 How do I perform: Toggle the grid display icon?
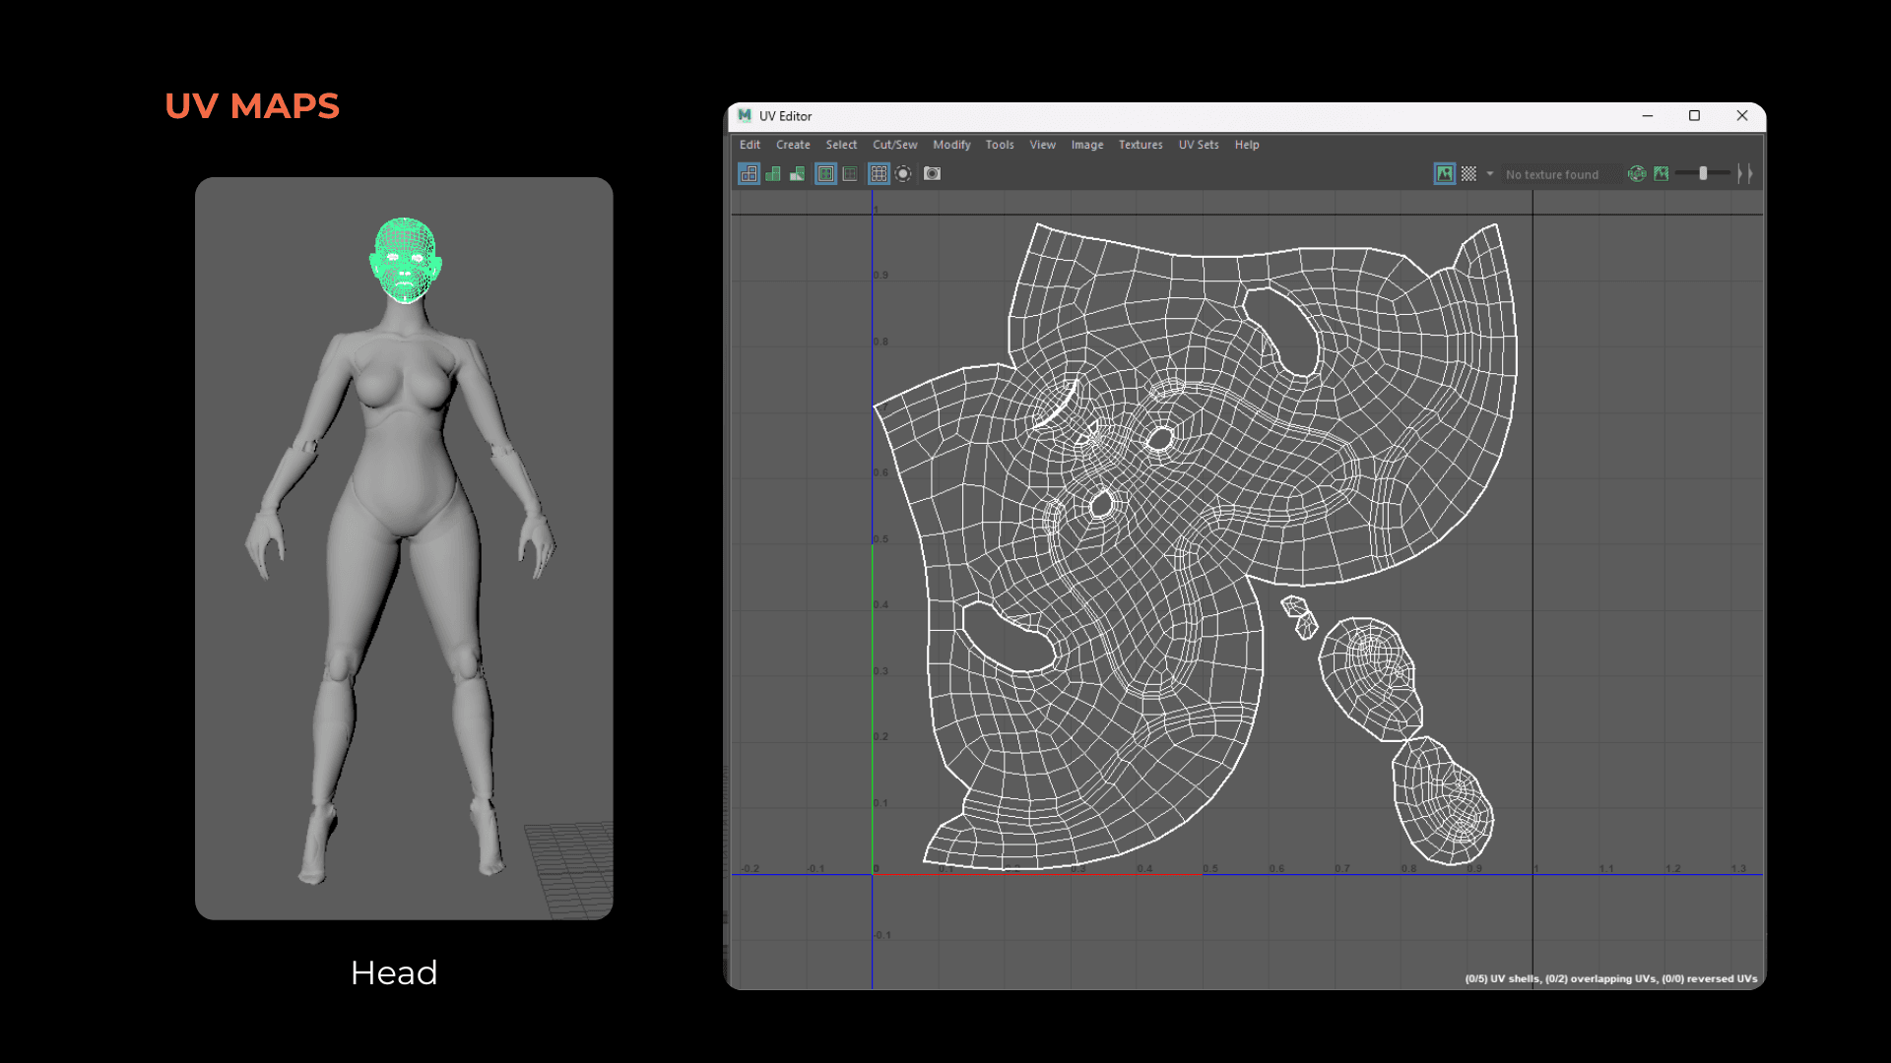point(879,174)
